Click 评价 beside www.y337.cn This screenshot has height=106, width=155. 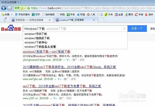(x=69, y=98)
